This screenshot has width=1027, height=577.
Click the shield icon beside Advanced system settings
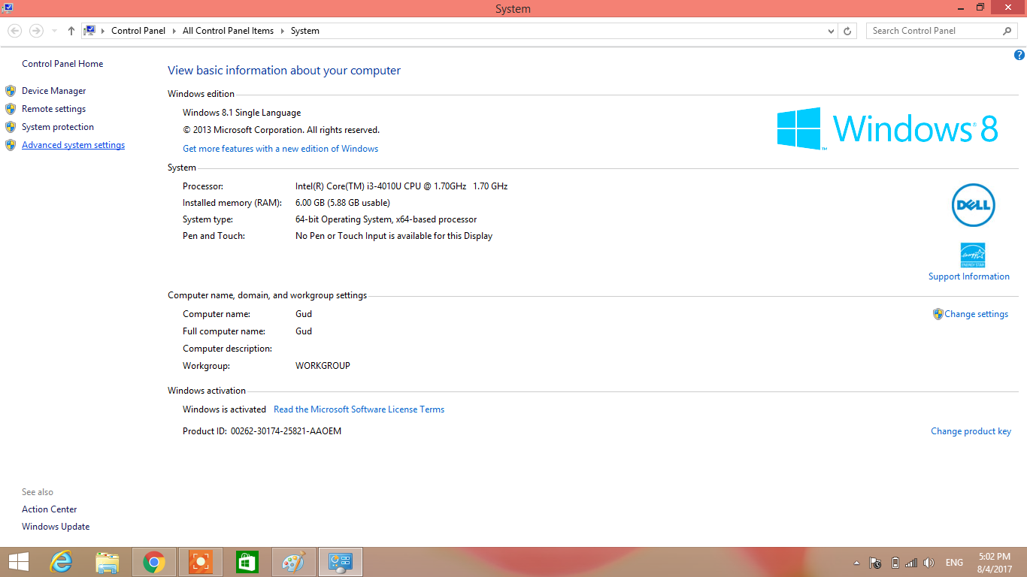[x=11, y=145]
